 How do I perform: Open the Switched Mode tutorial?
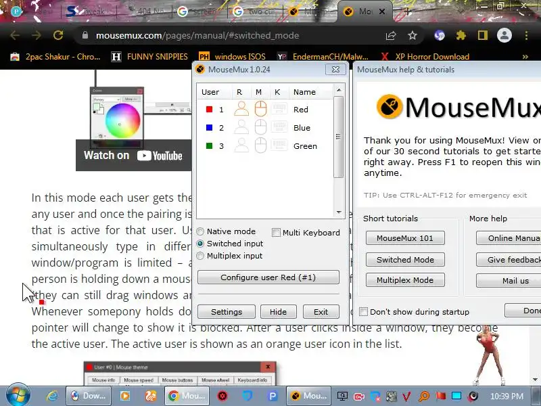point(405,260)
